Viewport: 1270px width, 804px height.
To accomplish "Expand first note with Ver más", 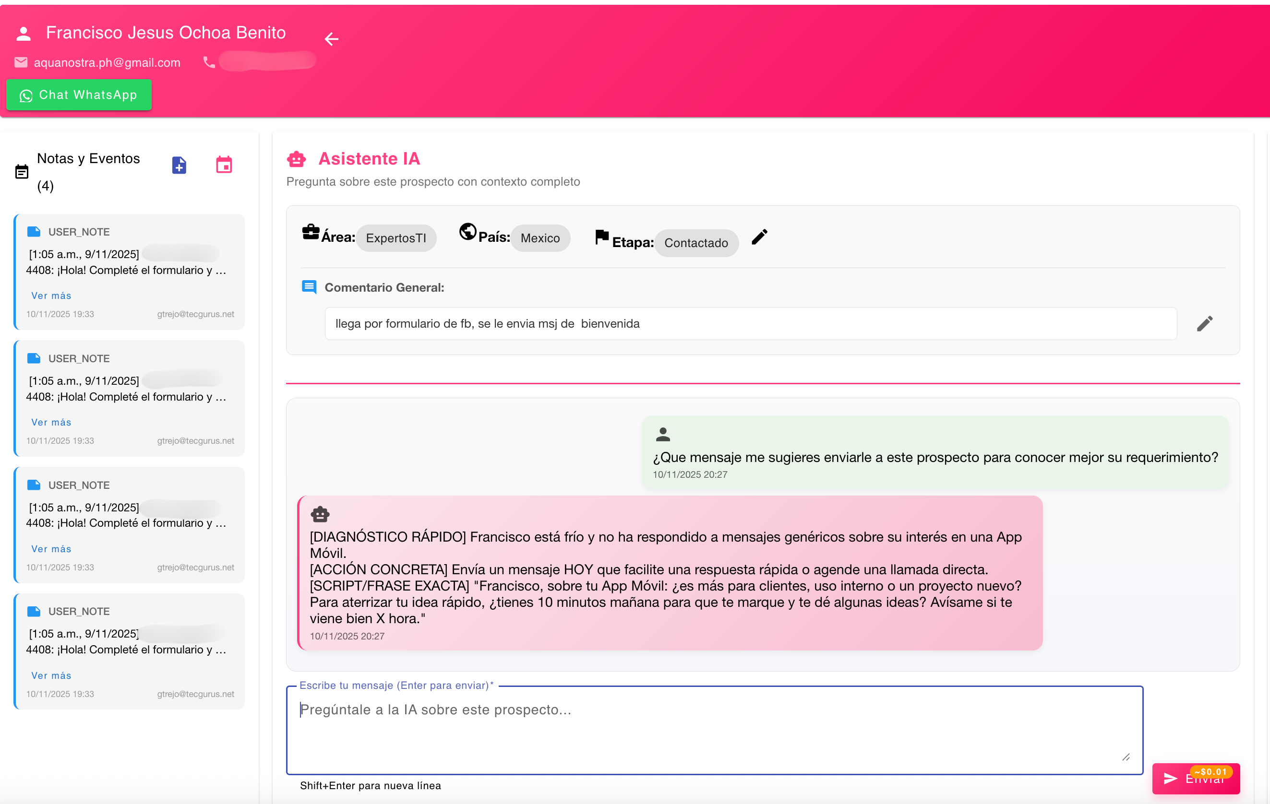I will pyautogui.click(x=51, y=295).
